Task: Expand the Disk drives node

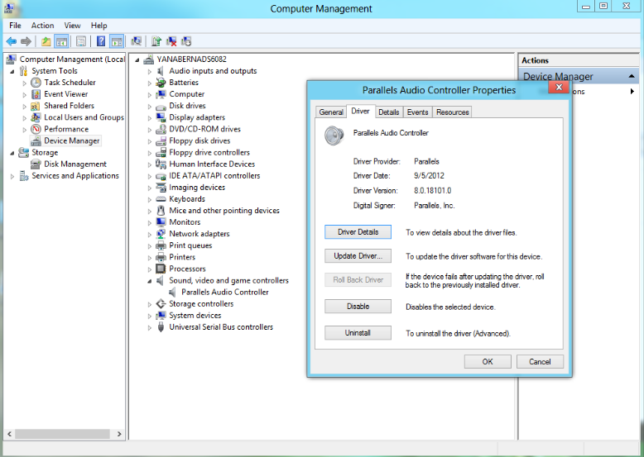Action: click(150, 106)
